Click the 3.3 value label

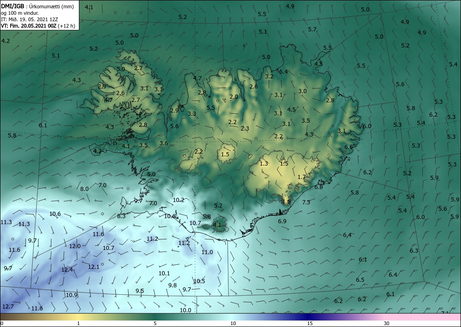(x=192, y=113)
